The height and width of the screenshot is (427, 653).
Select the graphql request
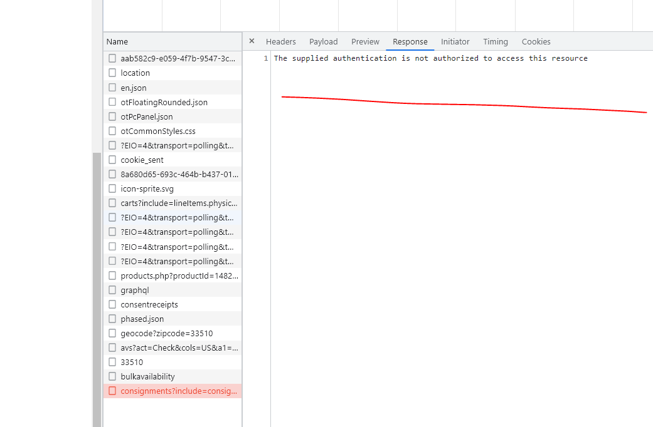(173, 291)
